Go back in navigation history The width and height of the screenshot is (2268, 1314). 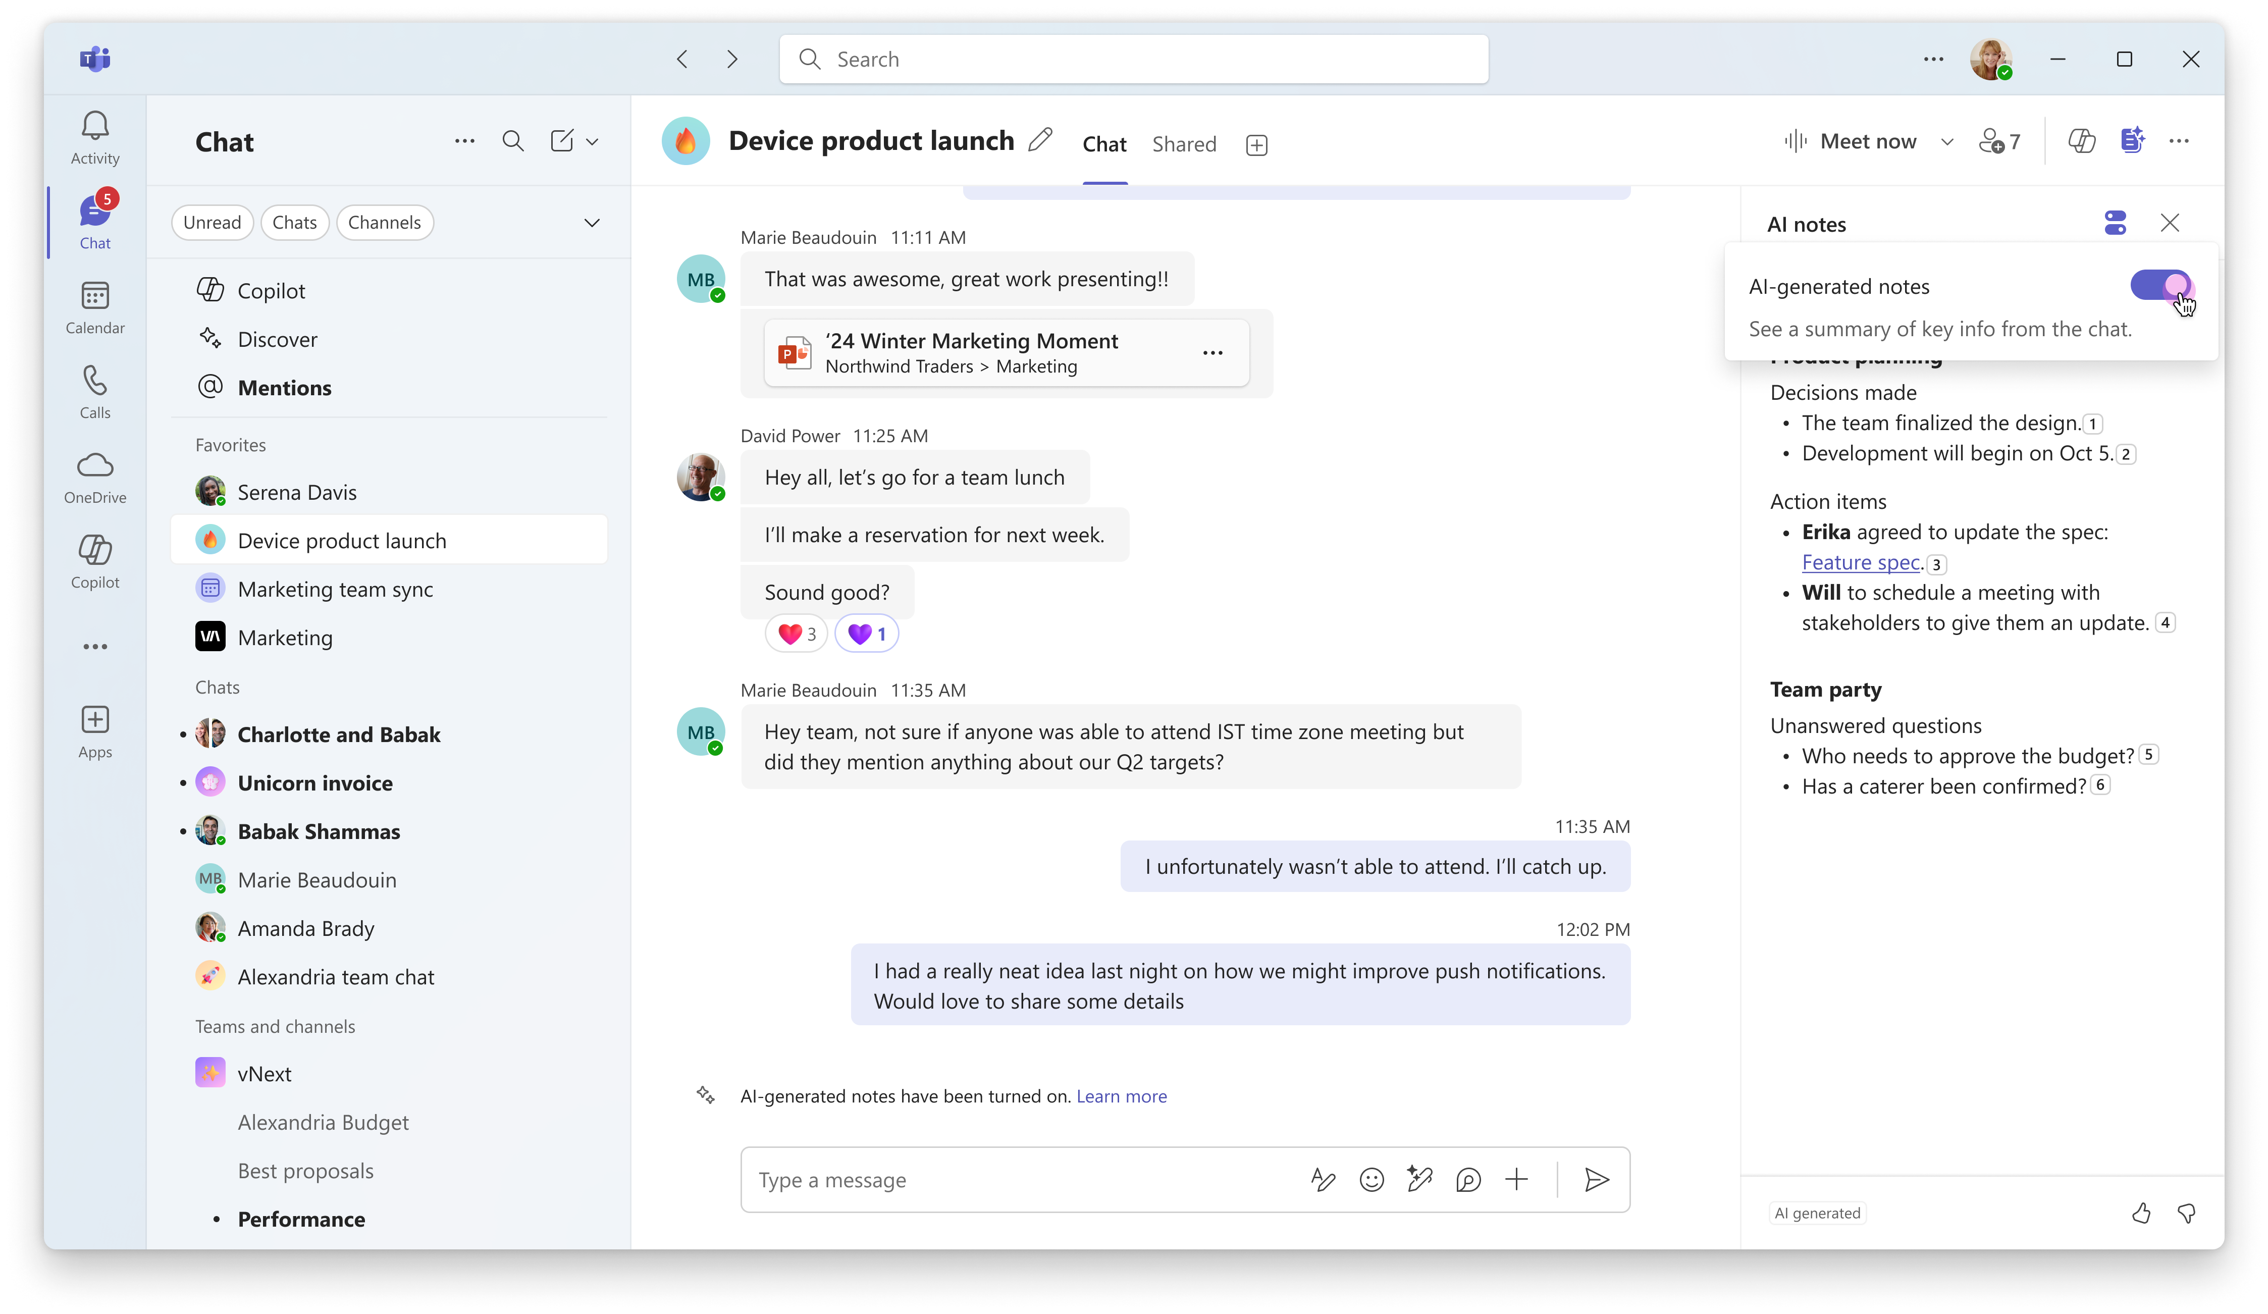[682, 60]
